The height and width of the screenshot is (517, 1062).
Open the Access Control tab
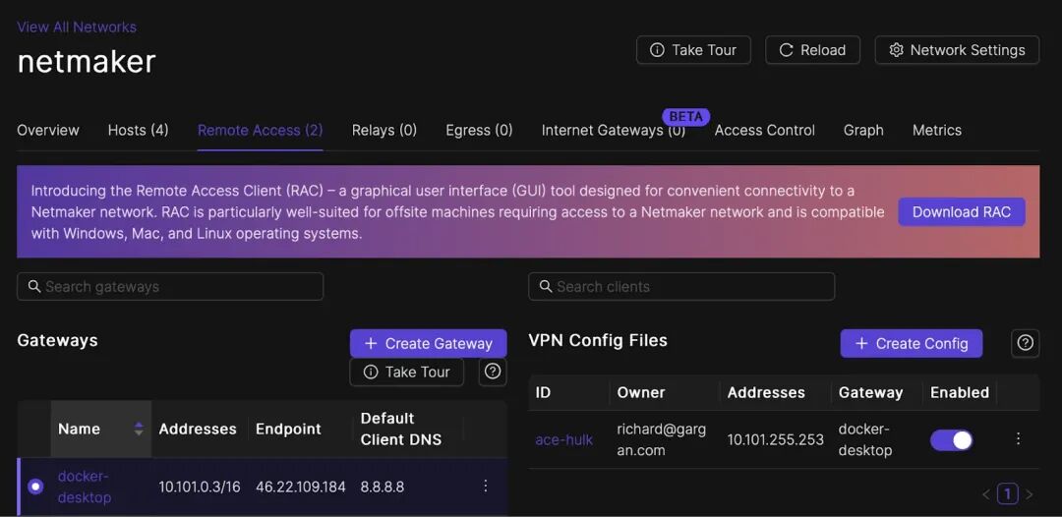tap(765, 130)
